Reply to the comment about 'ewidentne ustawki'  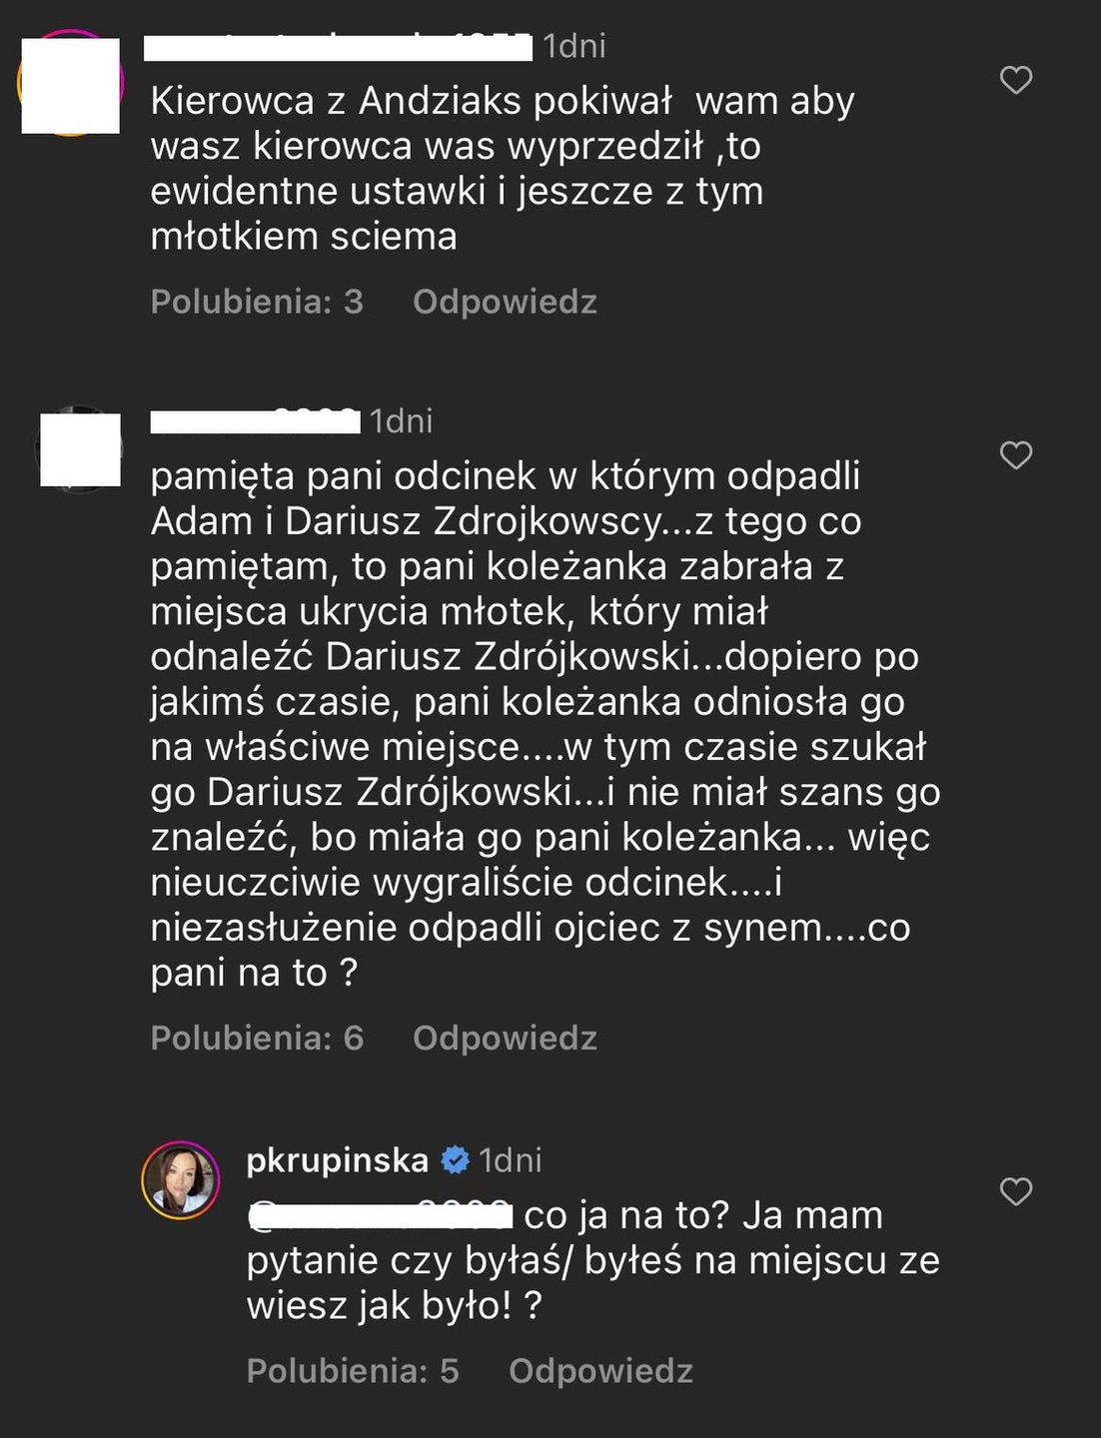505,302
